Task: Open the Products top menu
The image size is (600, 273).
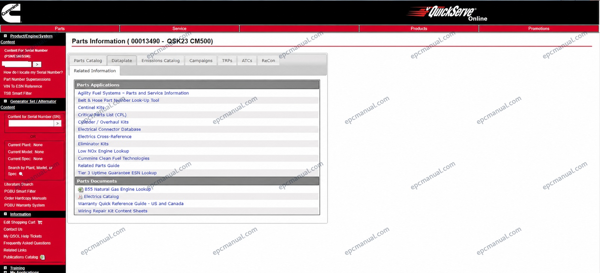Action: click(x=419, y=28)
